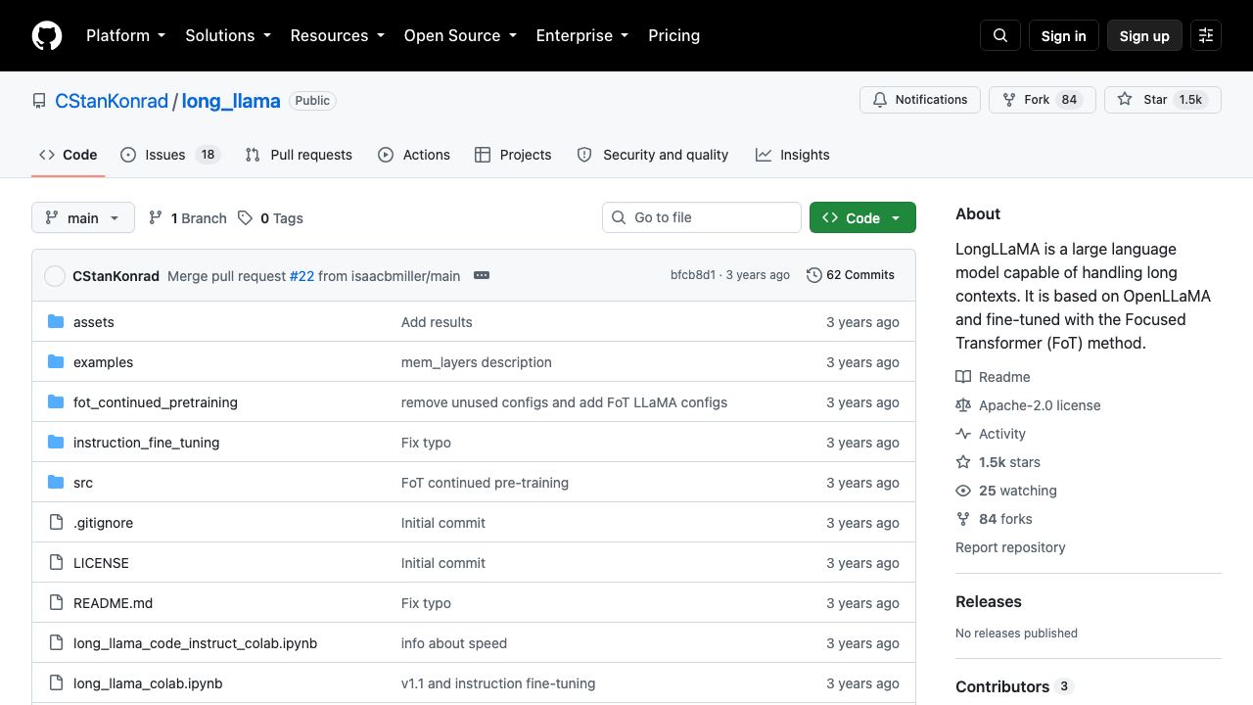Click the examples folder icon

point(56,362)
